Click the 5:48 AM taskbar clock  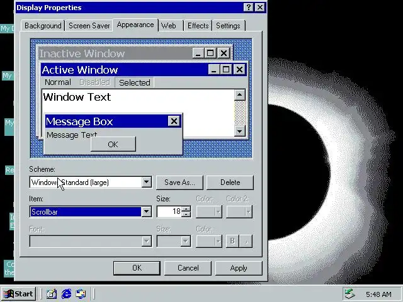click(378, 294)
